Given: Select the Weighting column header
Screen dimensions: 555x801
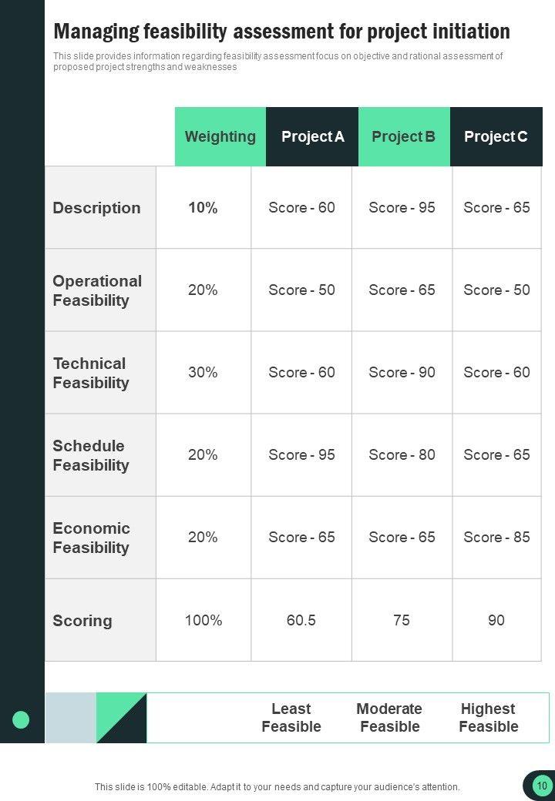Looking at the screenshot, I should pyautogui.click(x=220, y=137).
